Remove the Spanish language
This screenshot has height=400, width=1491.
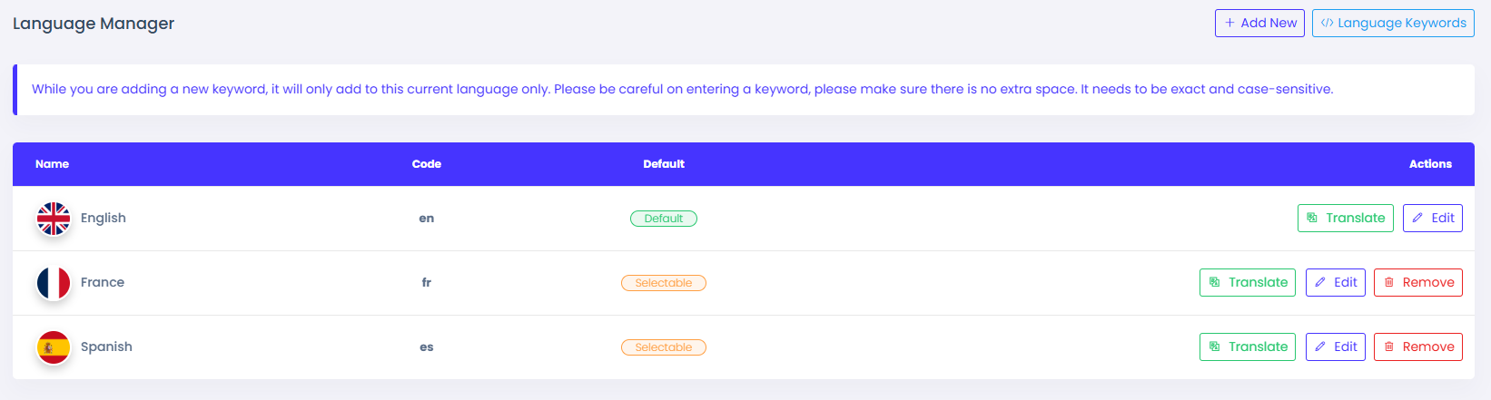[1418, 346]
